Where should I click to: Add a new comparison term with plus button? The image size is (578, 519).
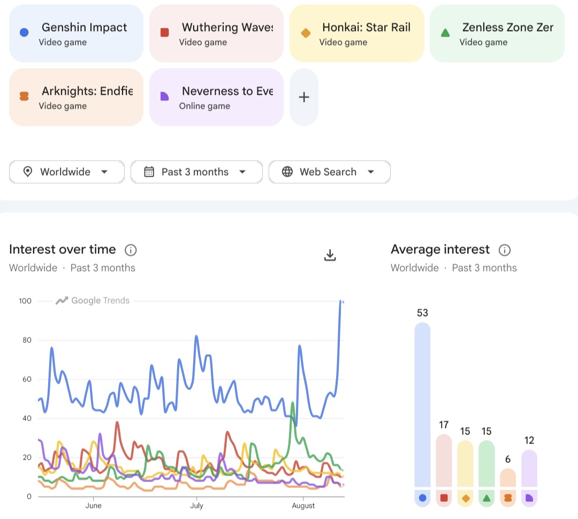tap(304, 97)
